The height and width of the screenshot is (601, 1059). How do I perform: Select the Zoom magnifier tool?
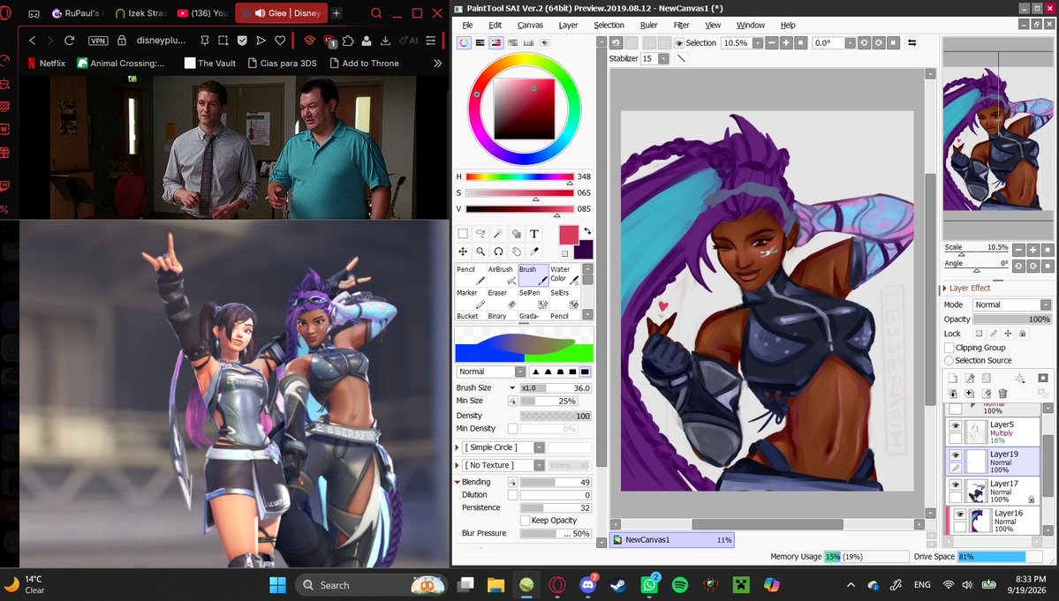click(x=480, y=252)
